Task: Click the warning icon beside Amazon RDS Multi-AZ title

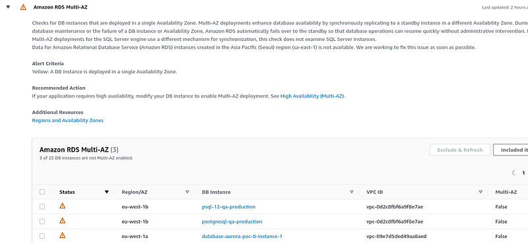Action: [x=23, y=7]
